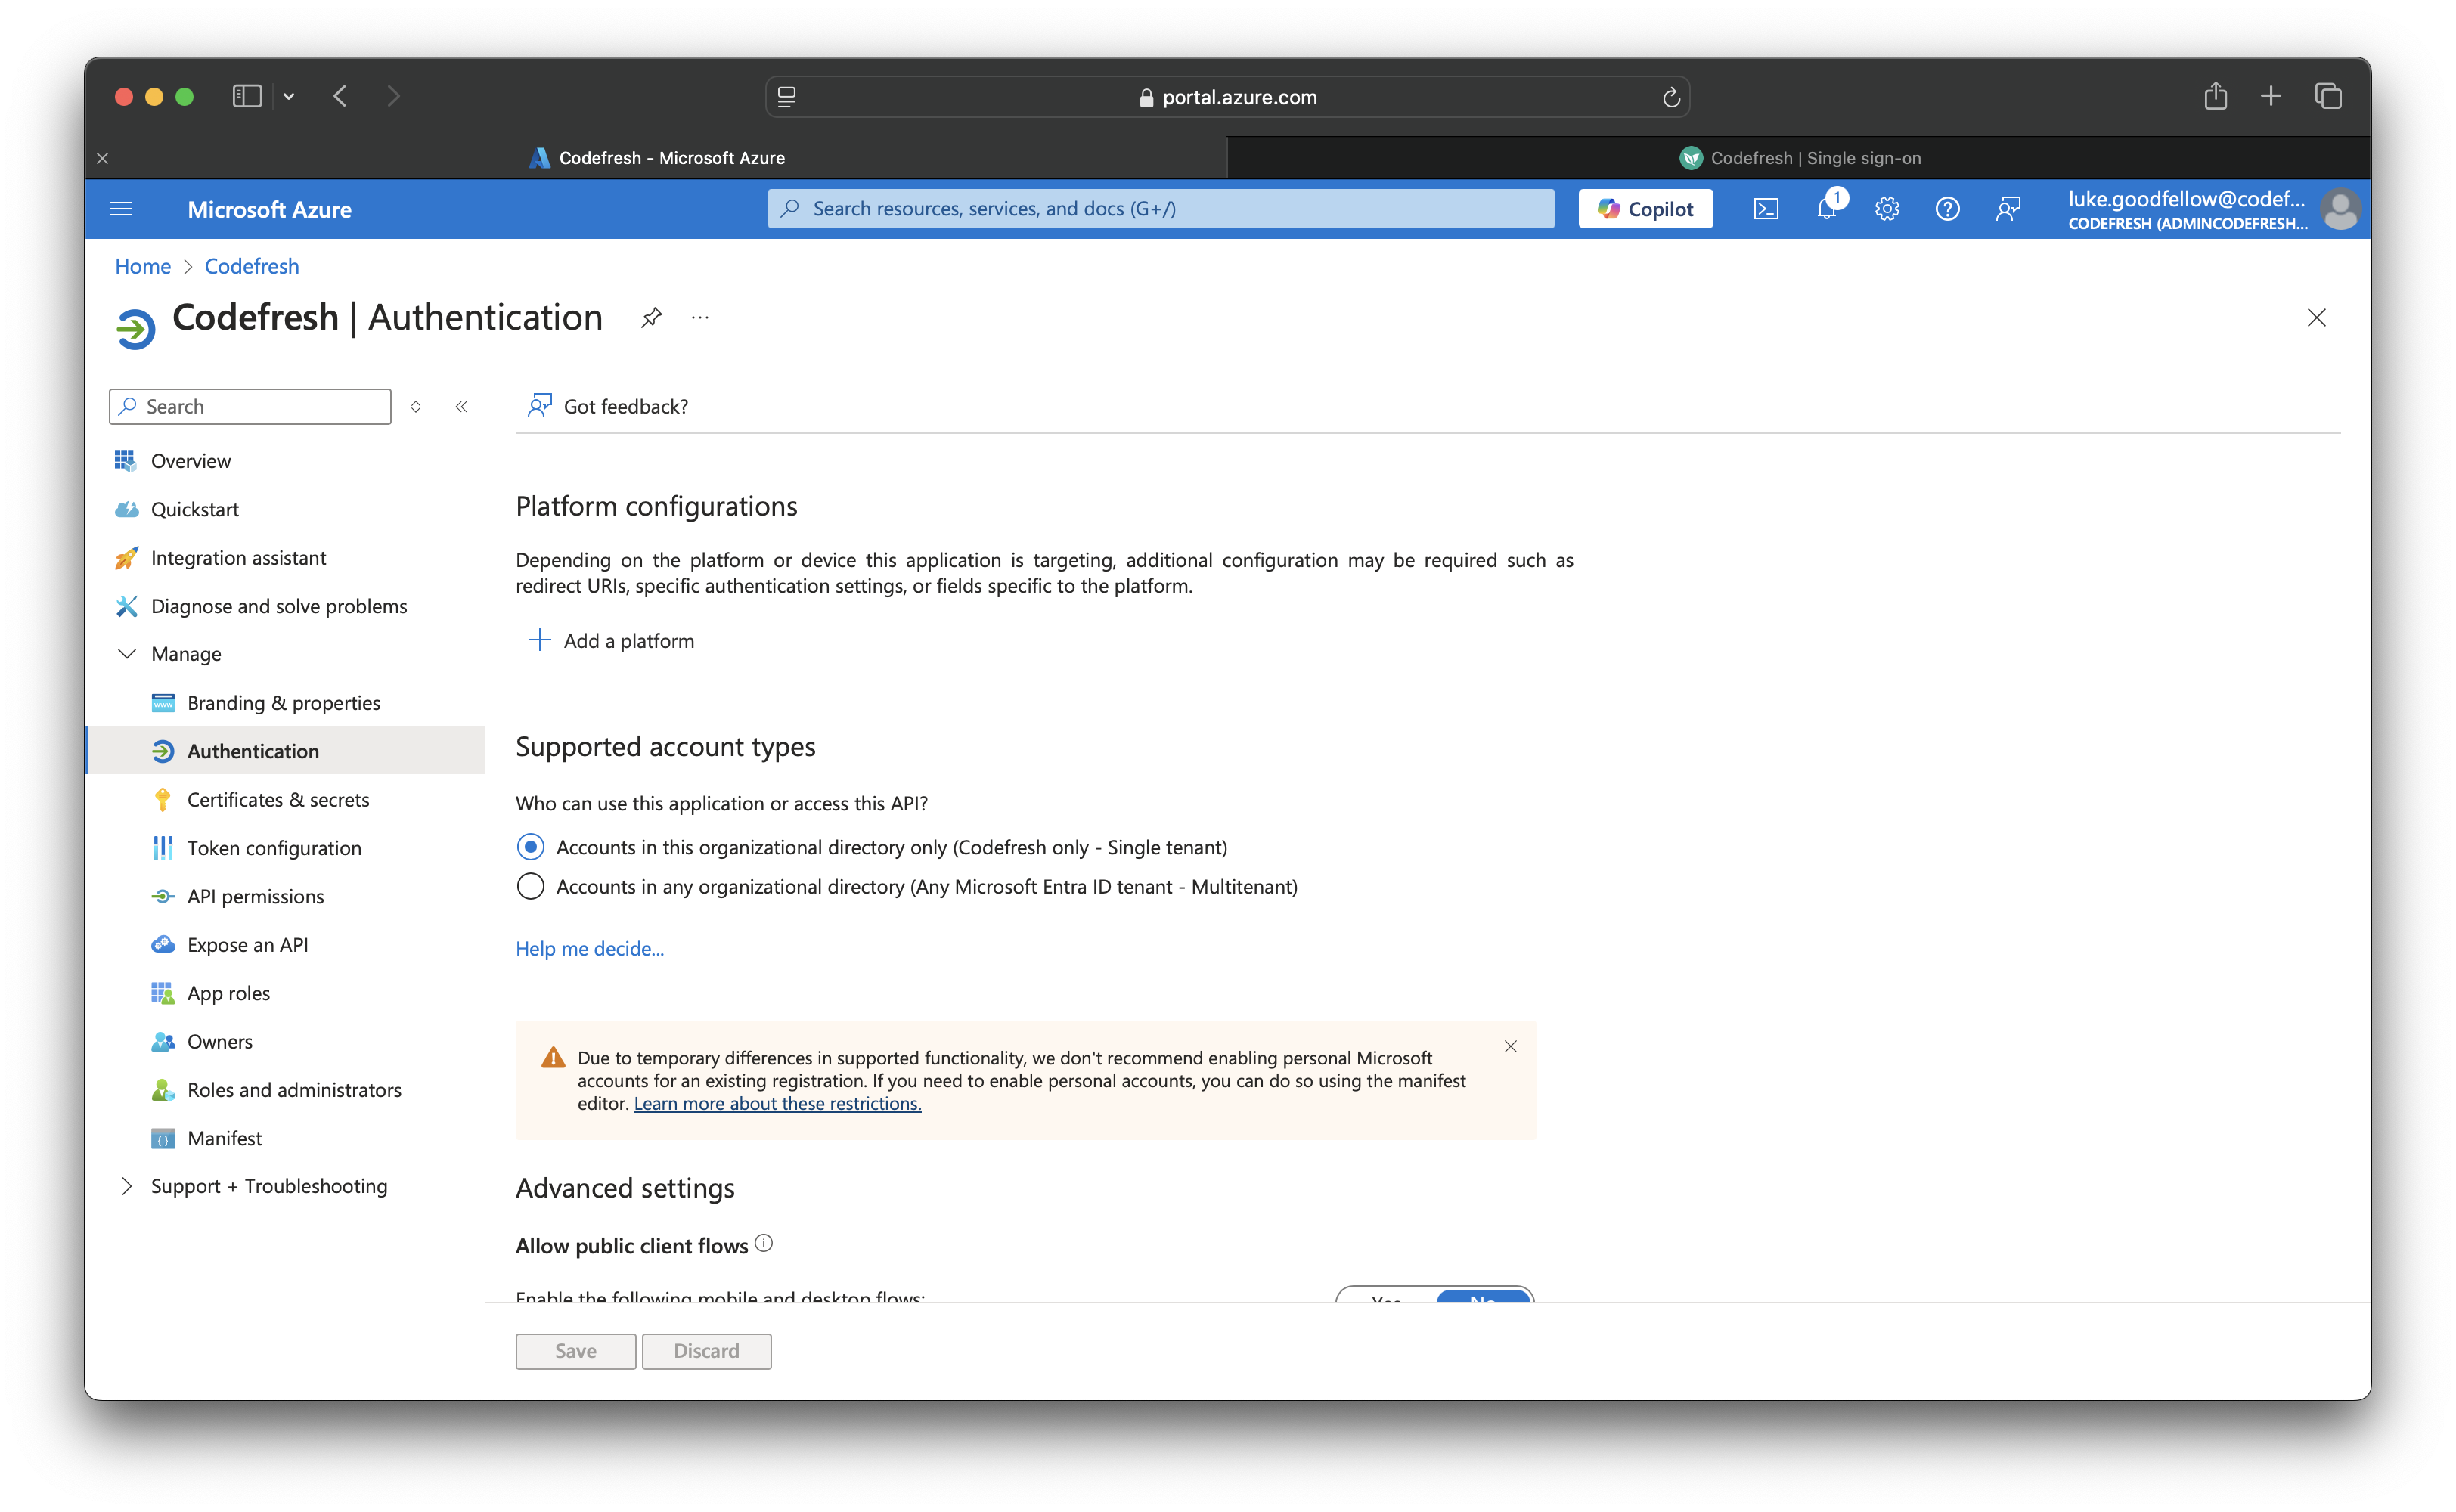Image resolution: width=2456 pixels, height=1512 pixels.
Task: Open the Help me decide link
Action: 589,949
